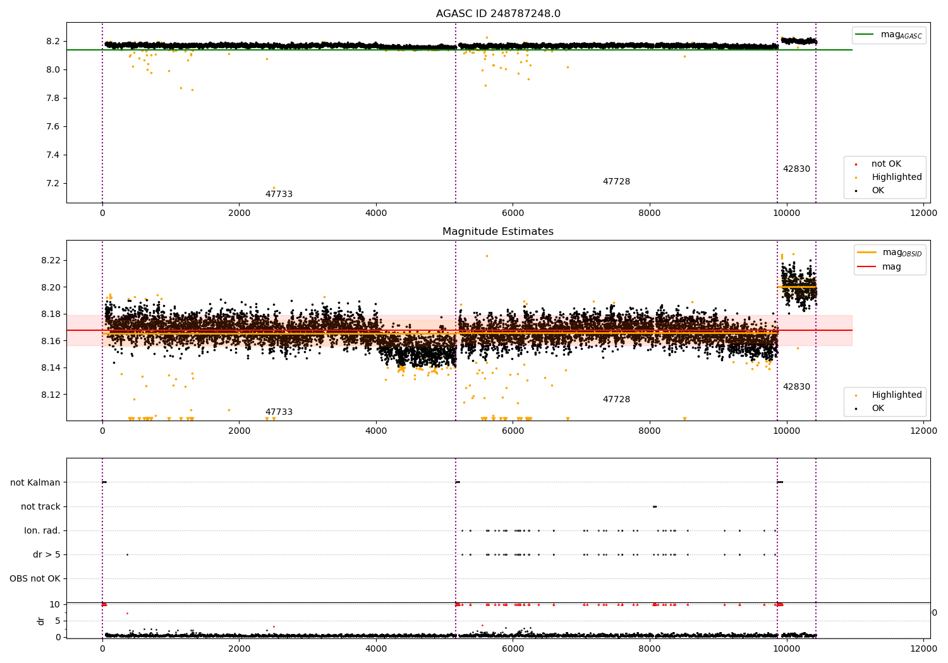Click the y-axis tick 5 in the dr panel
Image resolution: width=948 pixels, height=663 pixels.
(58, 621)
